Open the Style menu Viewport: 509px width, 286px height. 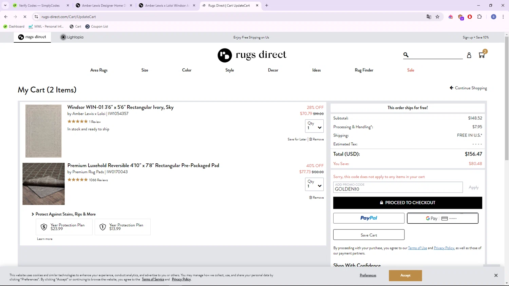pos(230,70)
